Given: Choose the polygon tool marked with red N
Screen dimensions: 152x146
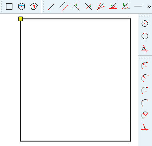Looking at the screenshot, I should 34,6.
